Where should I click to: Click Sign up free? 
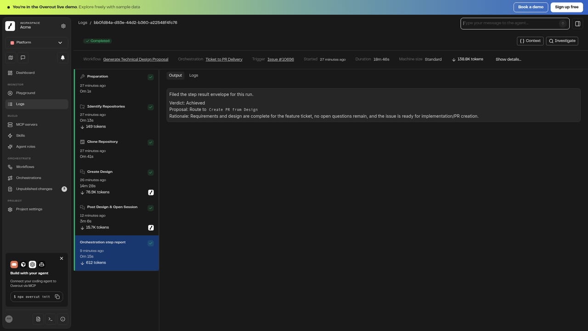567,7
